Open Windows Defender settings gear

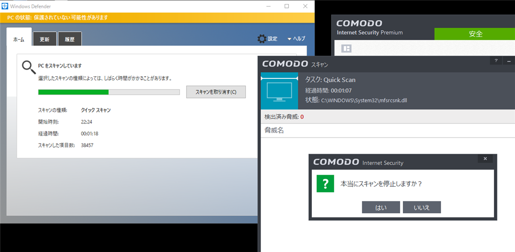pos(262,39)
